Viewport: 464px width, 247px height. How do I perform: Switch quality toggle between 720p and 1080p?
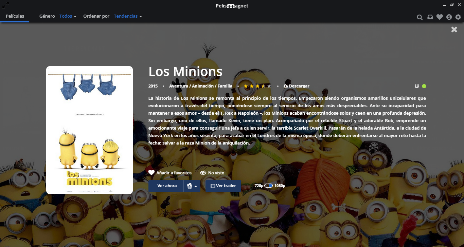(268, 186)
